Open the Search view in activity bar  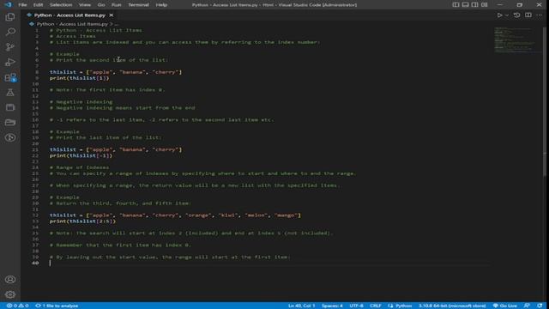(10, 32)
